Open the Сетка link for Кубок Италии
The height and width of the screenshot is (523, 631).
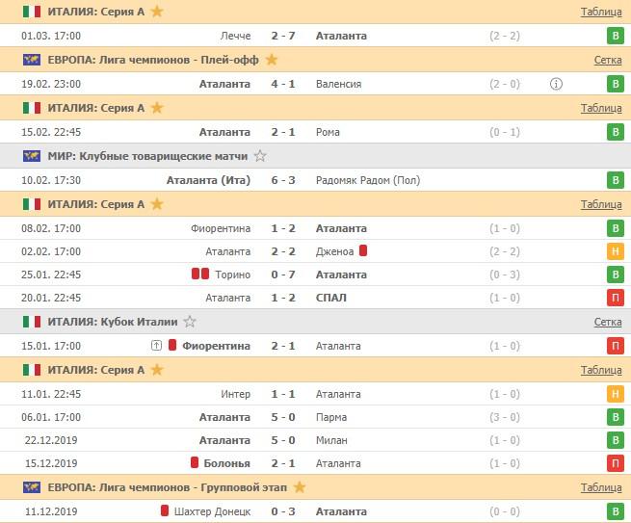pos(608,322)
